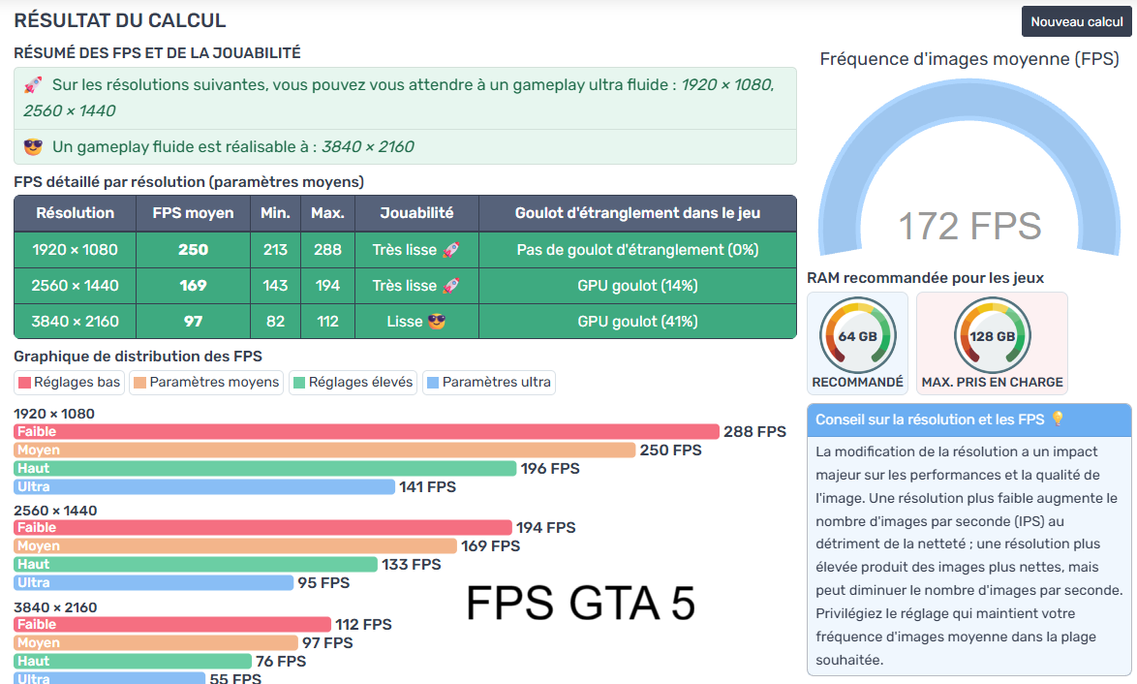The image size is (1137, 684).
Task: Select the FPS moyen column header
Action: [x=193, y=213]
